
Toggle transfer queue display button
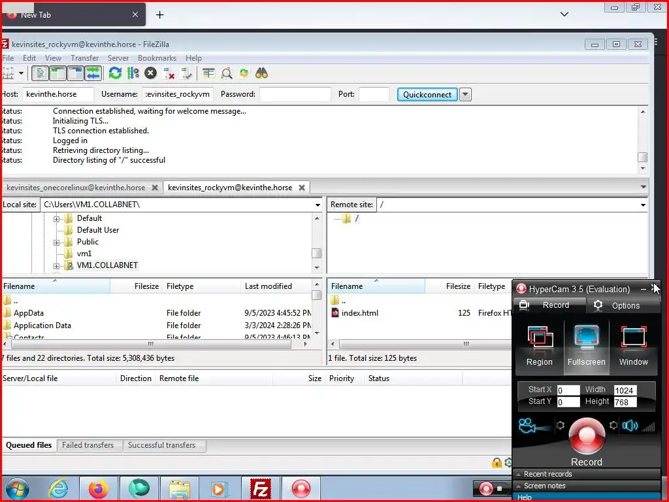93,73
